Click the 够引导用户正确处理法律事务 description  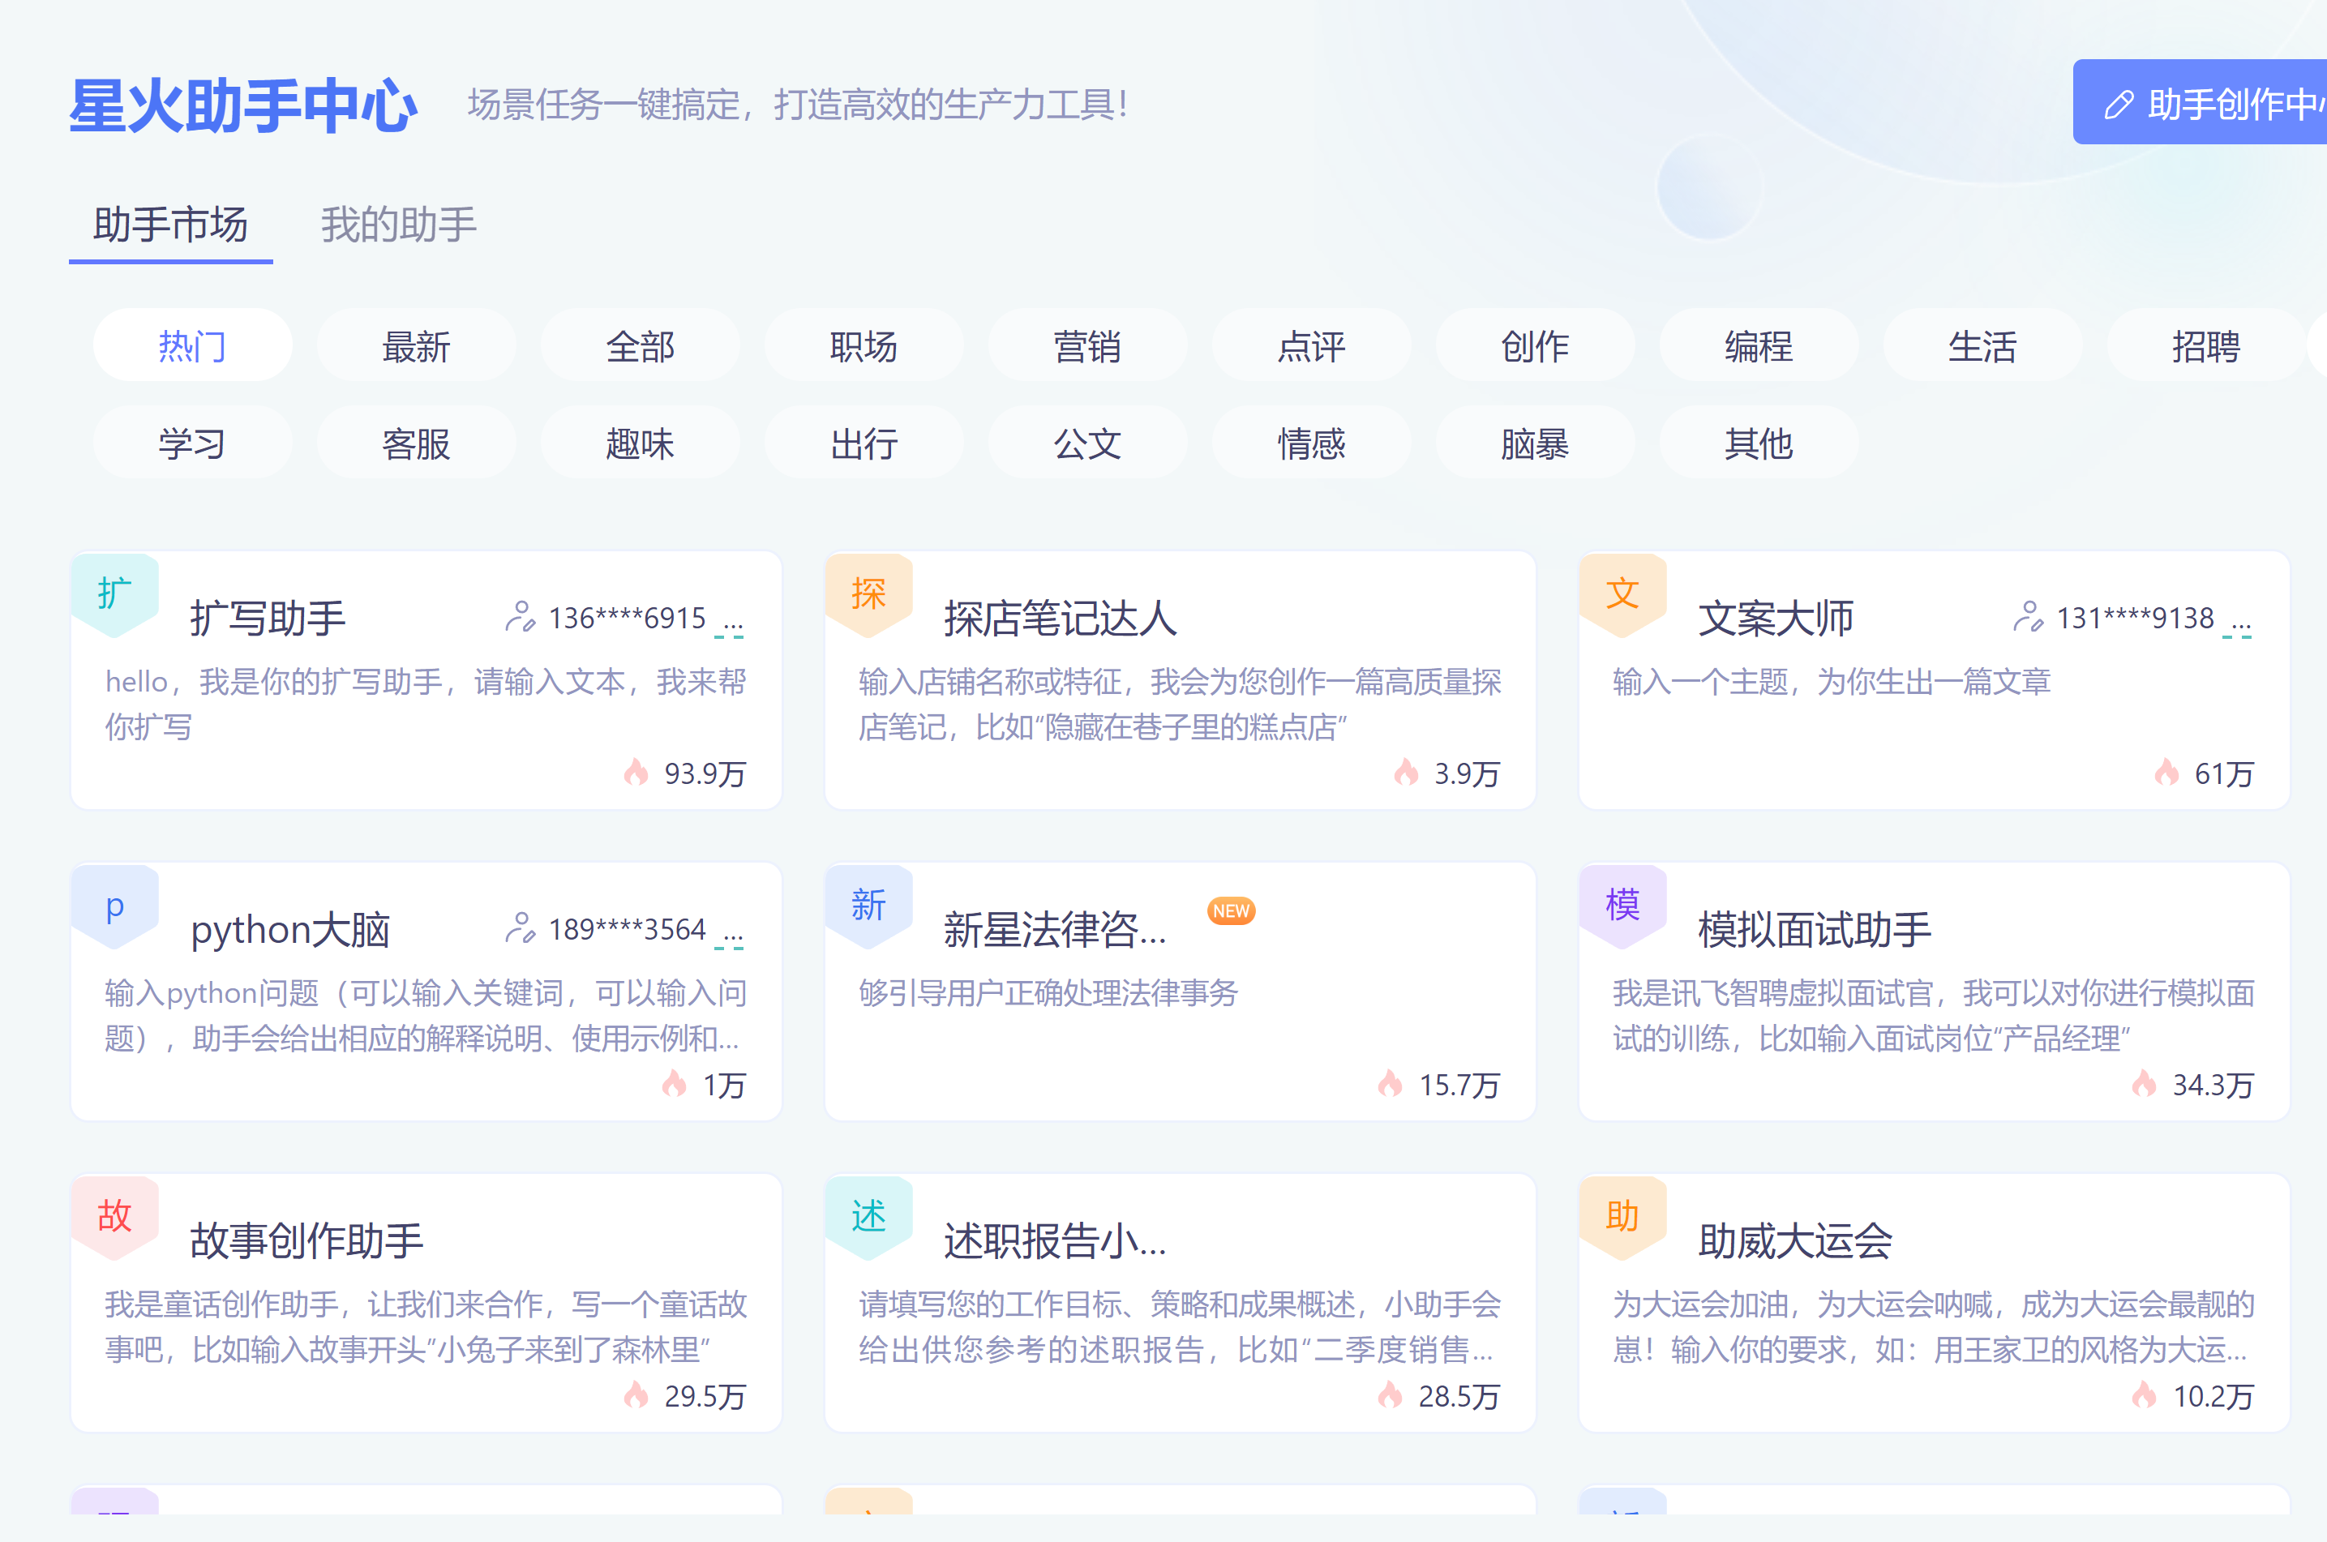coord(1048,993)
